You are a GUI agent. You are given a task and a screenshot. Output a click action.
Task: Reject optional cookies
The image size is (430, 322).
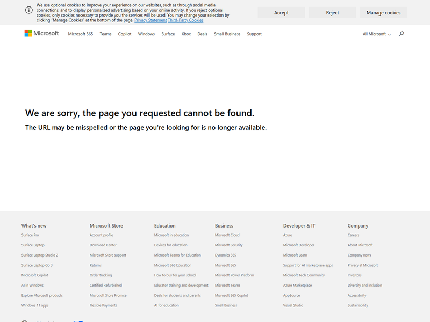point(332,12)
